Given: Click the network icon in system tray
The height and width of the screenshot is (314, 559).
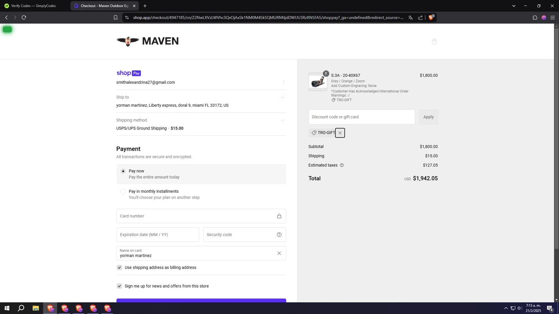Looking at the screenshot, I should coord(513,308).
